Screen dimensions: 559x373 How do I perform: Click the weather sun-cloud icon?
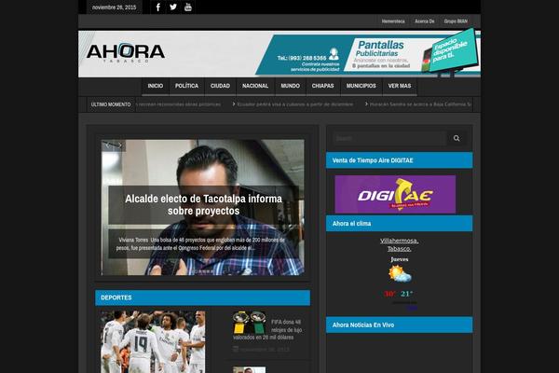[400, 274]
